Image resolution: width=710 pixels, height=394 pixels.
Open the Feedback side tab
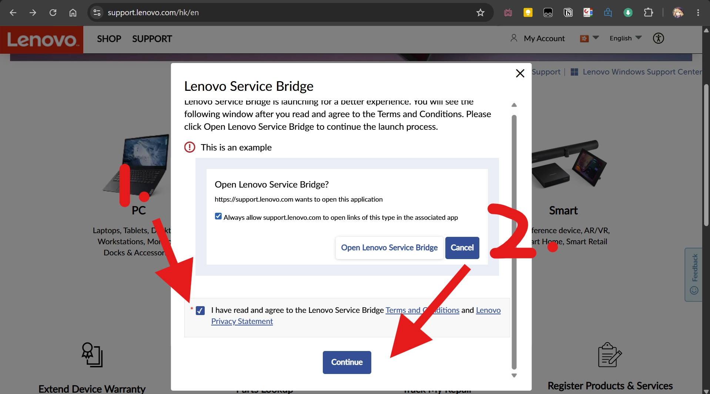click(x=694, y=274)
